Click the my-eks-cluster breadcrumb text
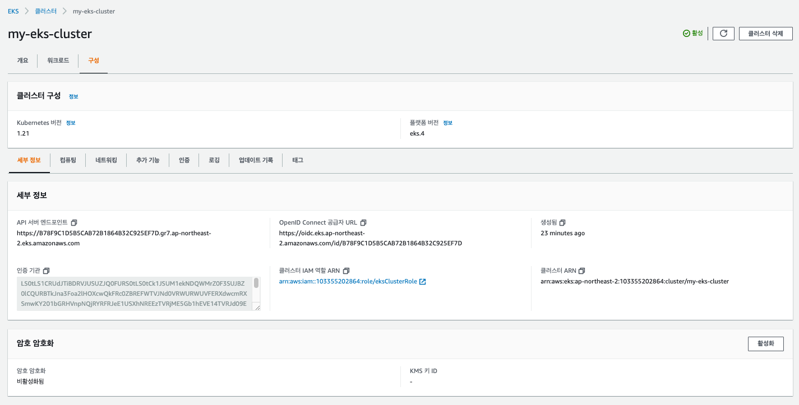The image size is (799, 405). 94,11
